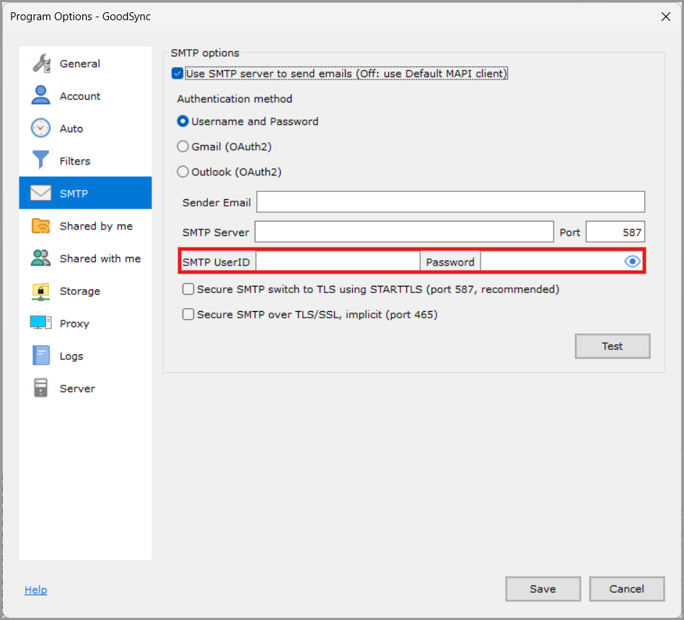Select Username and Password authentication

tap(183, 121)
